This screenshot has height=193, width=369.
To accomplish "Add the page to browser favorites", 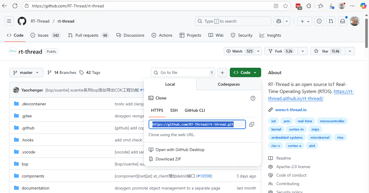I will (x=285, y=6).
